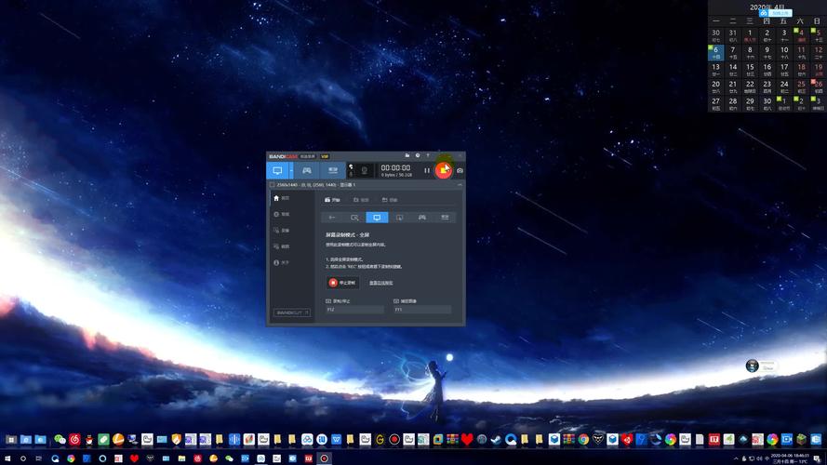Viewport: 827px width, 465px height.
Task: Open the Video settings in sidebar
Action: tap(282, 231)
